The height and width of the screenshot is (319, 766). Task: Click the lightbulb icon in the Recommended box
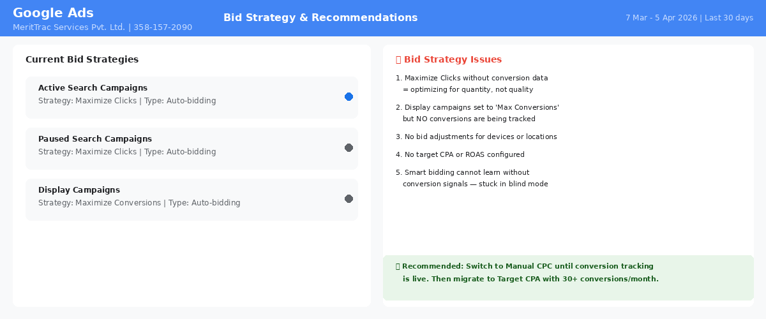point(398,266)
